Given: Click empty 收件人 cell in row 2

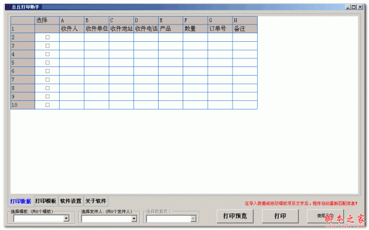Looking at the screenshot, I should coord(71,37).
